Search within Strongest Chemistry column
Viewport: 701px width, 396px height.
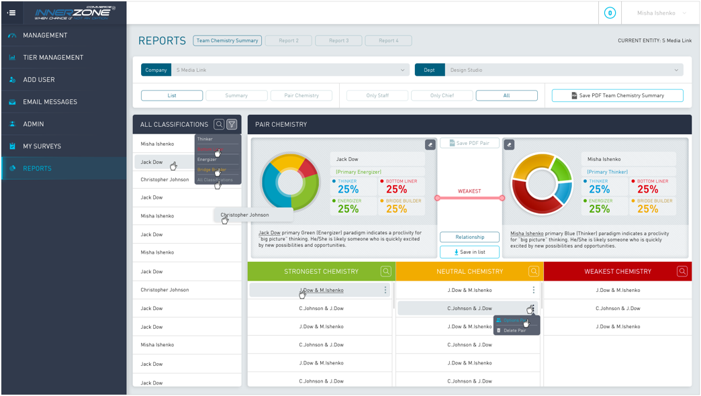385,271
